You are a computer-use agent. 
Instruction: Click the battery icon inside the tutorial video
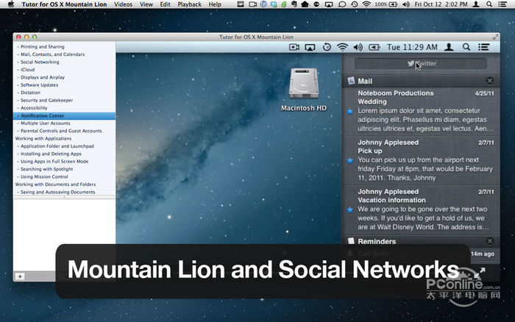(374, 47)
